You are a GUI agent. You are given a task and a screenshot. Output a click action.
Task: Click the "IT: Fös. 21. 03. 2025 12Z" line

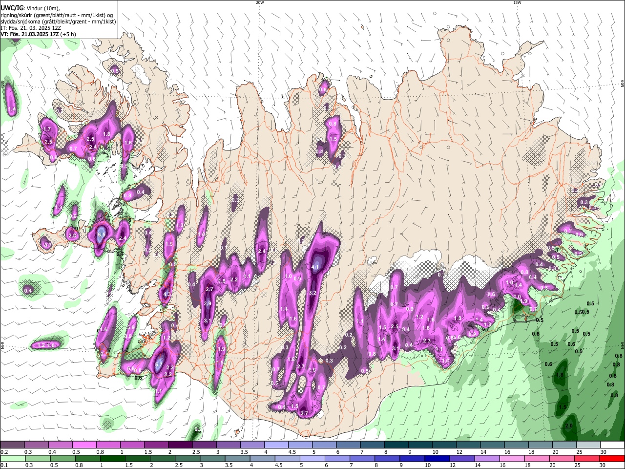tap(30, 28)
